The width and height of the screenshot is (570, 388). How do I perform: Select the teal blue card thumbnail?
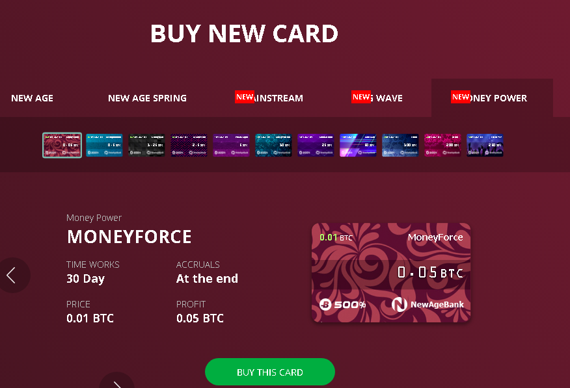tap(104, 145)
